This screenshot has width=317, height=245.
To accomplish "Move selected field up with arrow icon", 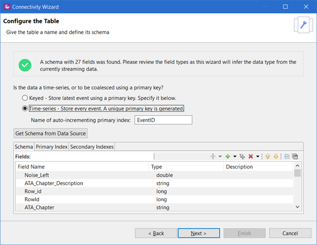I will pos(267,156).
